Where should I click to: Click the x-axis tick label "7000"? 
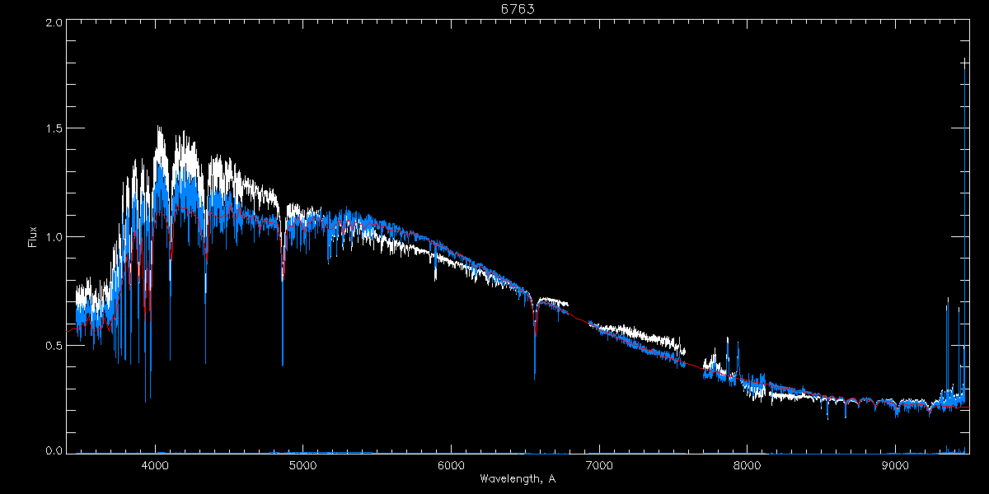tap(599, 466)
